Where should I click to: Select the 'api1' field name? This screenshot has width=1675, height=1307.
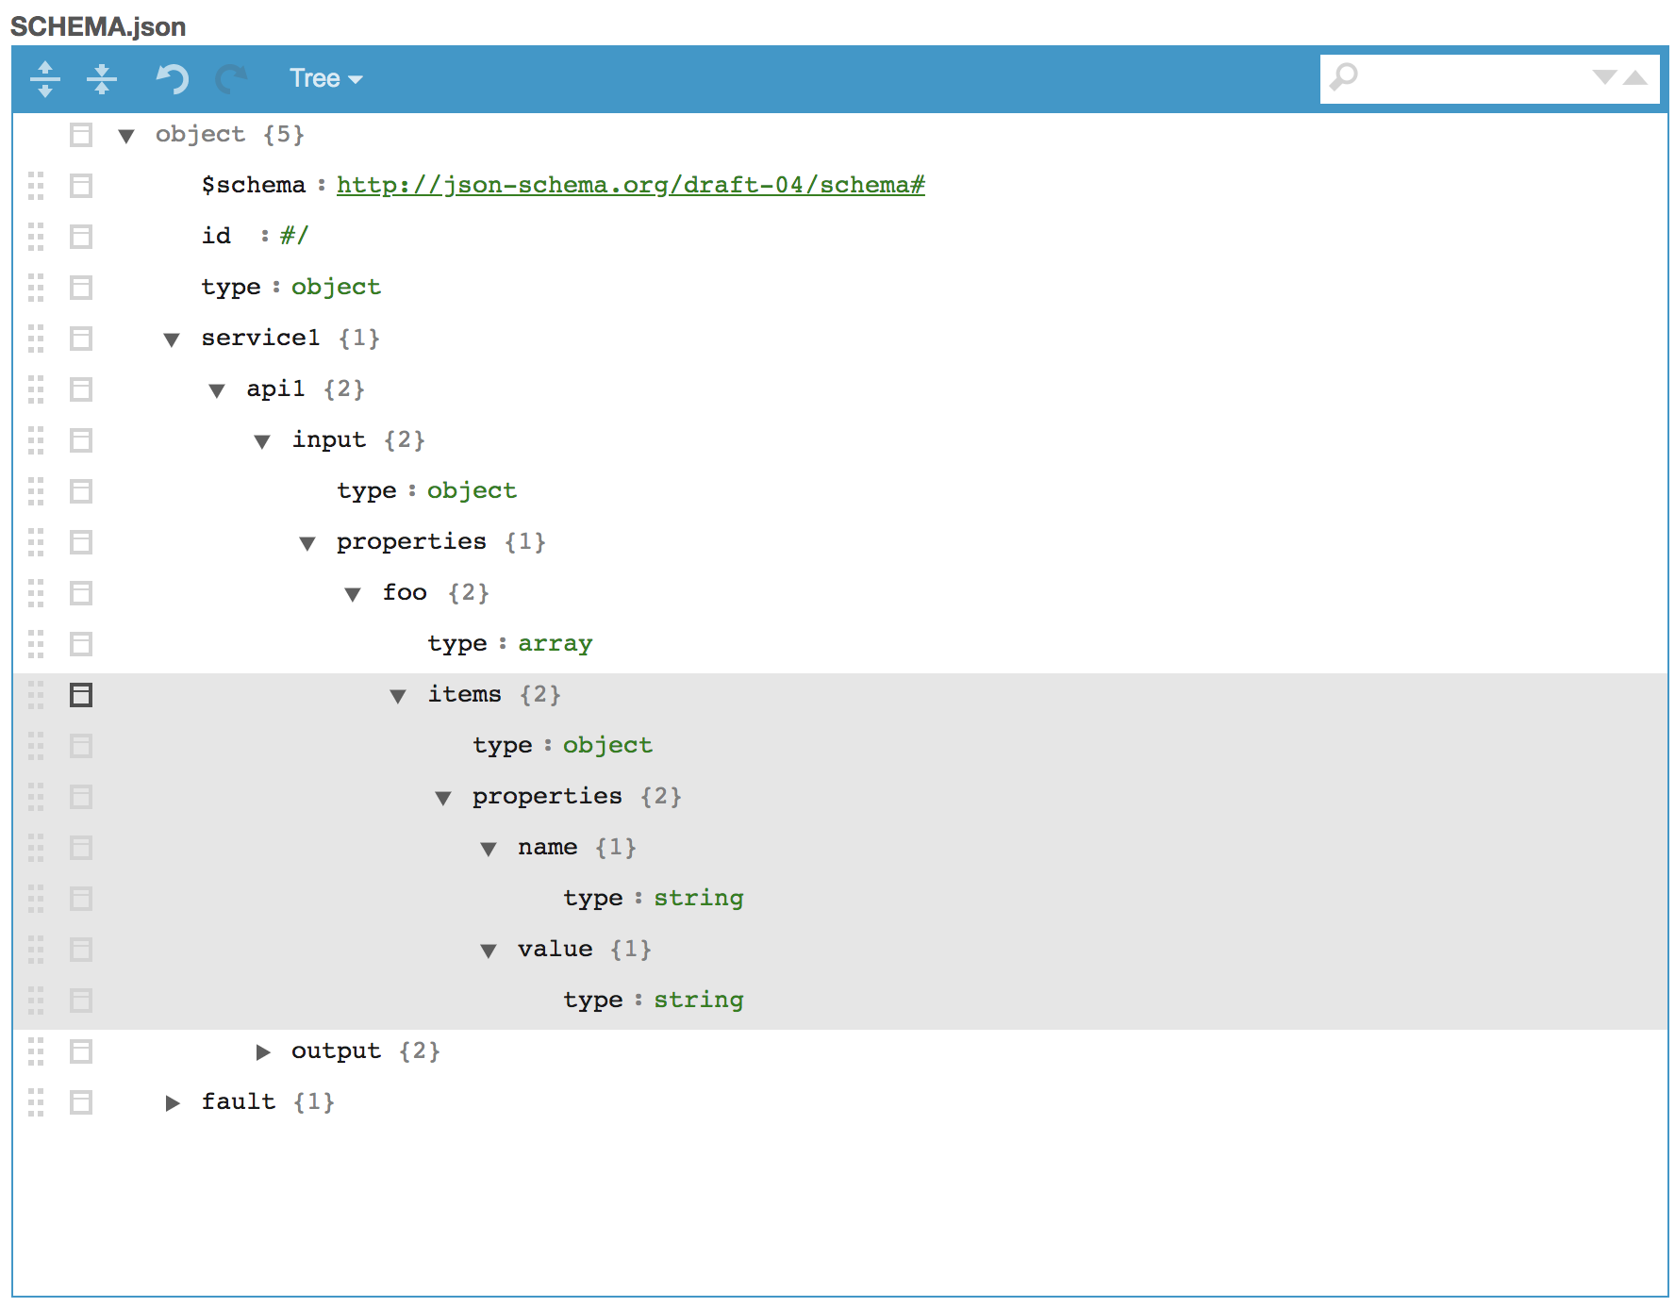(276, 389)
